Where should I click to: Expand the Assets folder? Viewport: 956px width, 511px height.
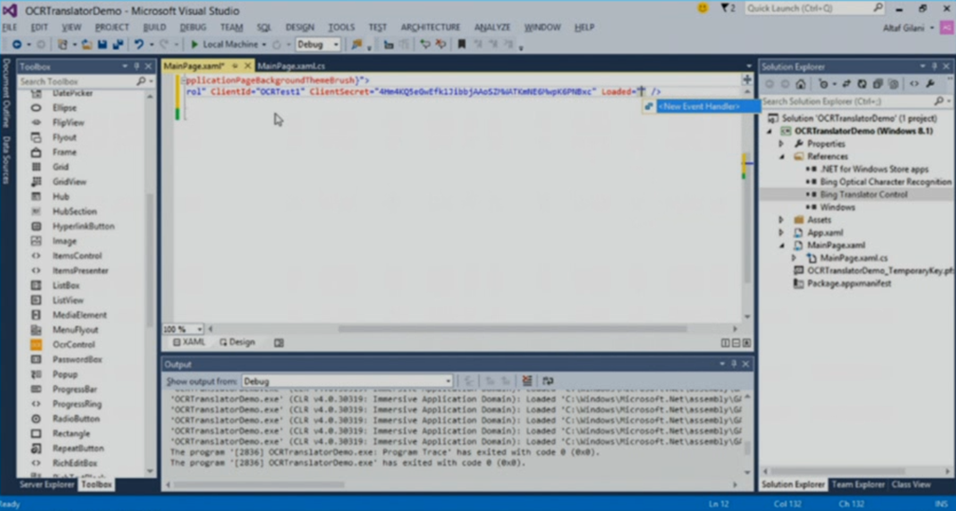[781, 220]
